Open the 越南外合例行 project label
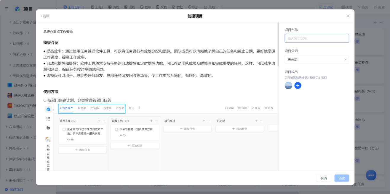This screenshot has height=194, width=390. pyautogui.click(x=25, y=85)
